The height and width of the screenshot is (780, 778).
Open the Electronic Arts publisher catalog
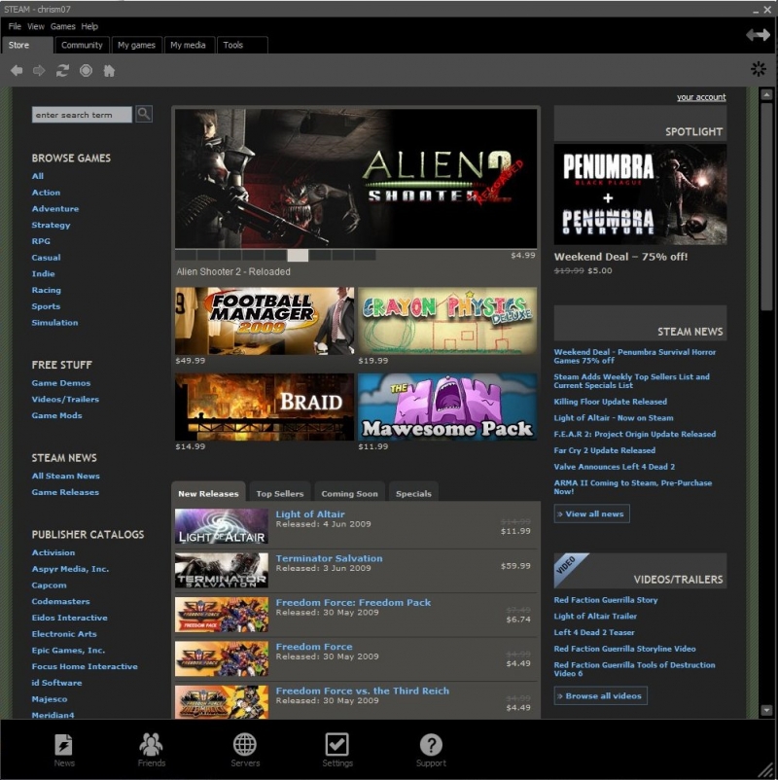pos(64,634)
